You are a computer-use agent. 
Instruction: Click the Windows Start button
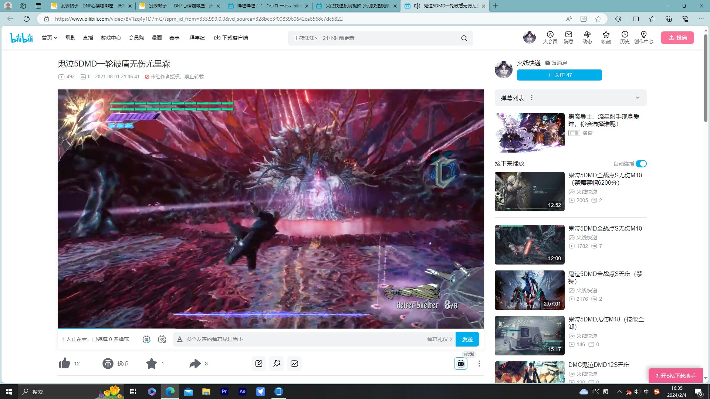(x=9, y=392)
